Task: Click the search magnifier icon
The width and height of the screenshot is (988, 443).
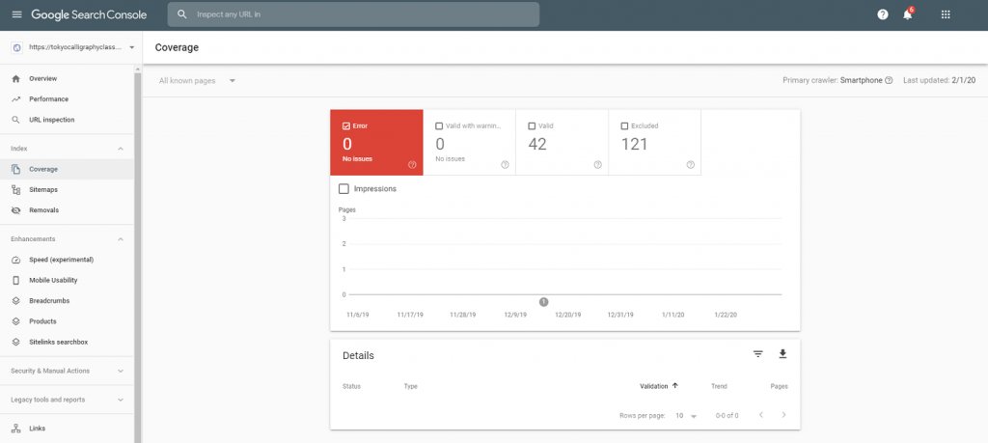Action: [x=182, y=14]
